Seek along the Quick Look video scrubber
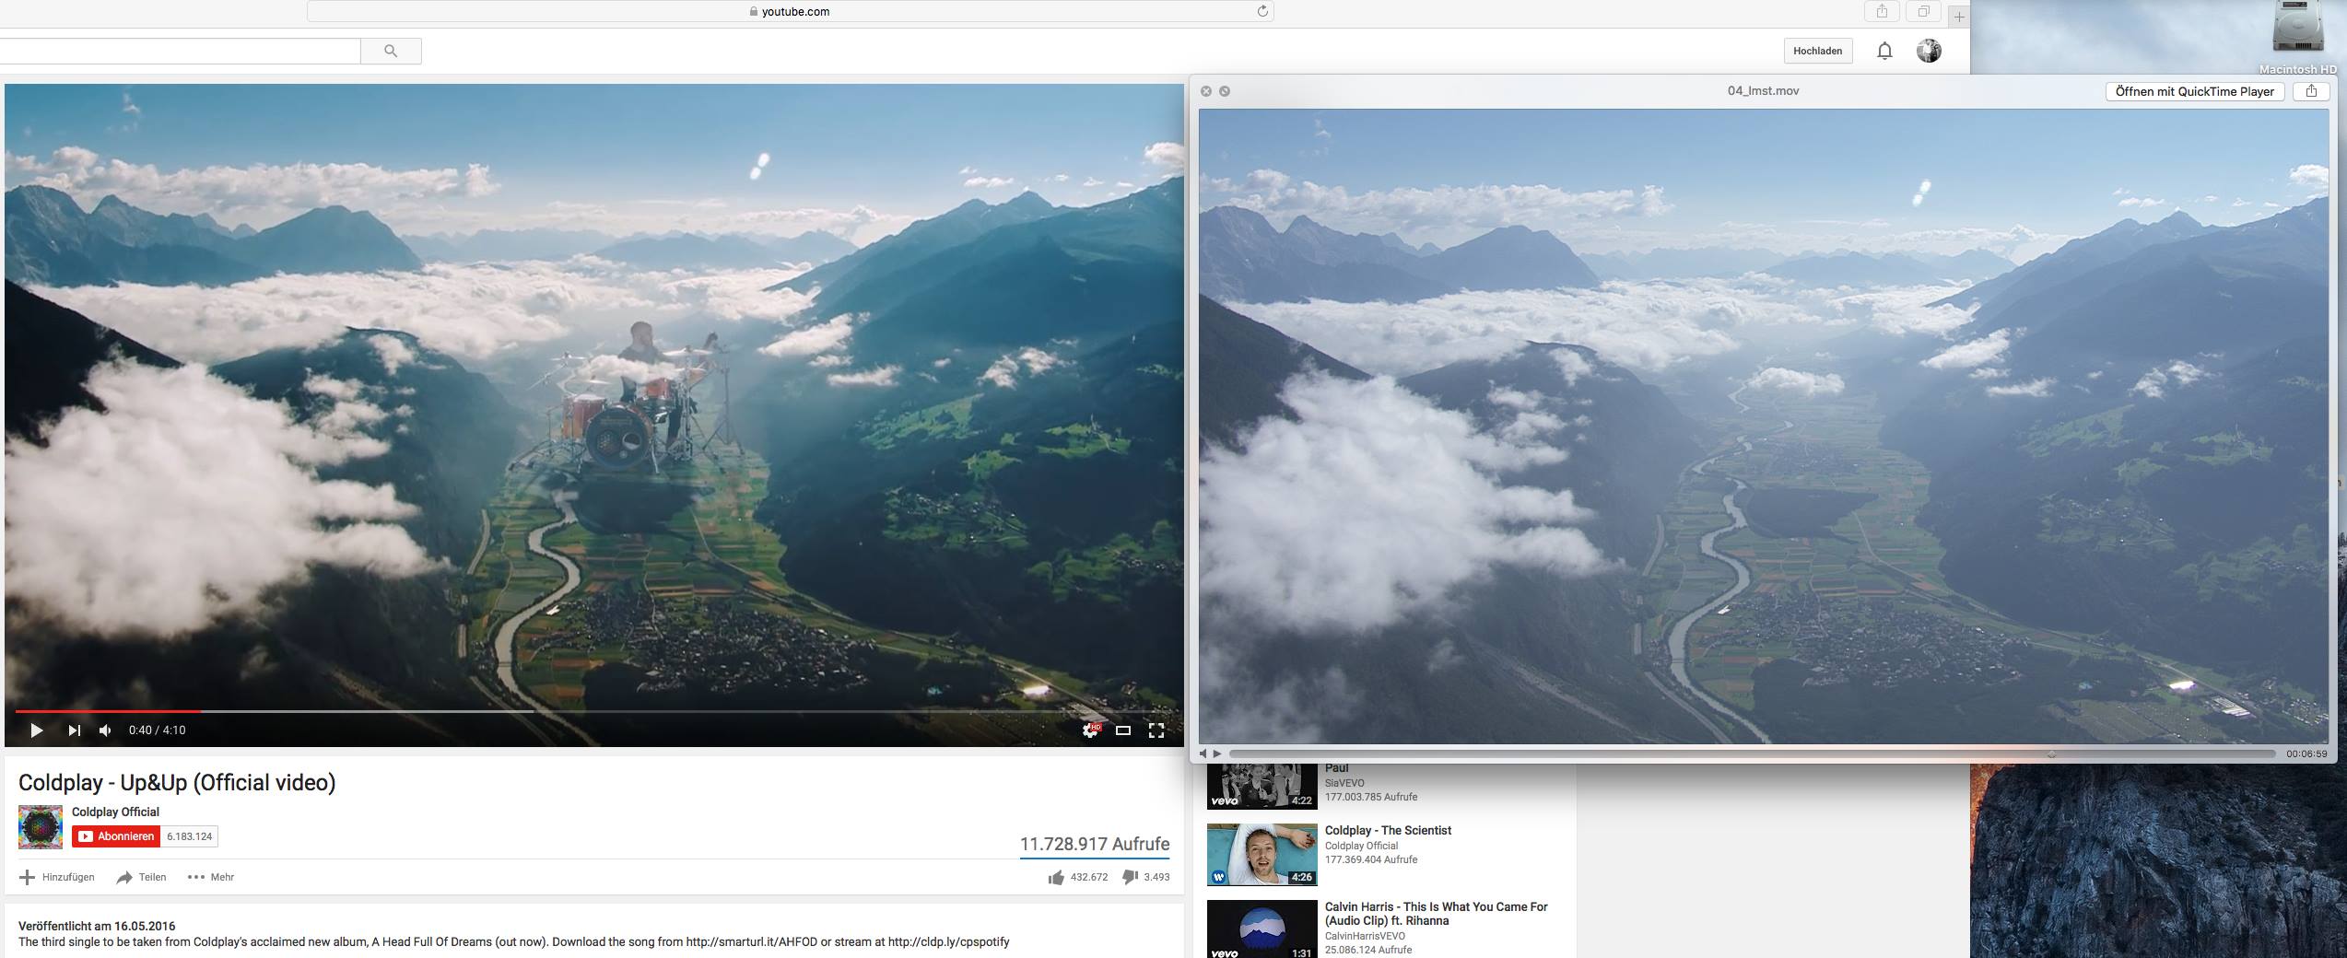The width and height of the screenshot is (2347, 958). [x=1751, y=754]
